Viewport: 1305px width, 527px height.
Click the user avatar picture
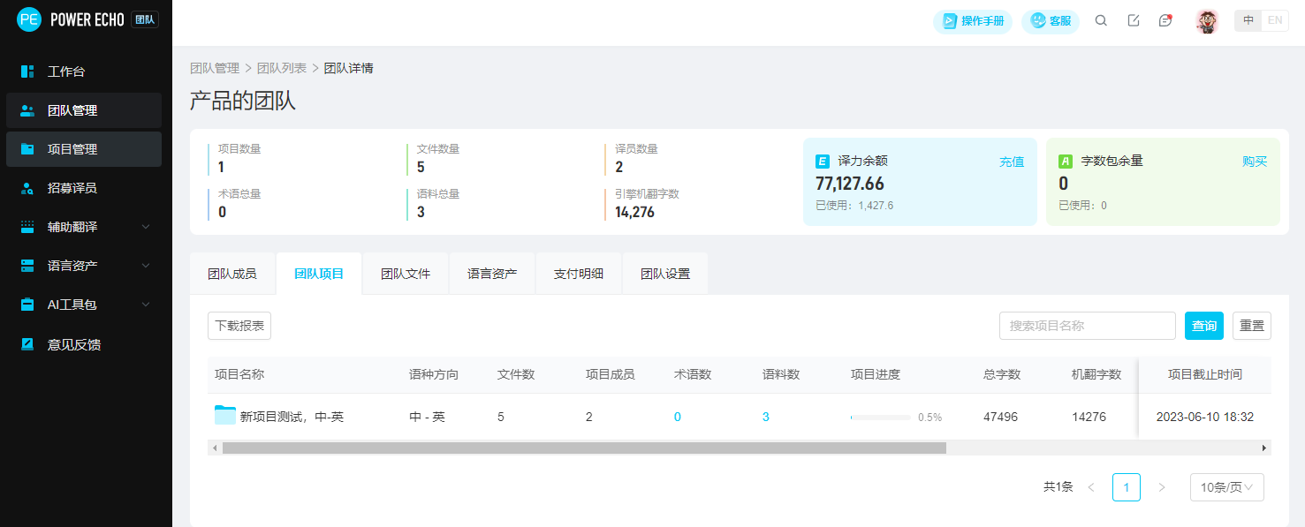click(1207, 21)
